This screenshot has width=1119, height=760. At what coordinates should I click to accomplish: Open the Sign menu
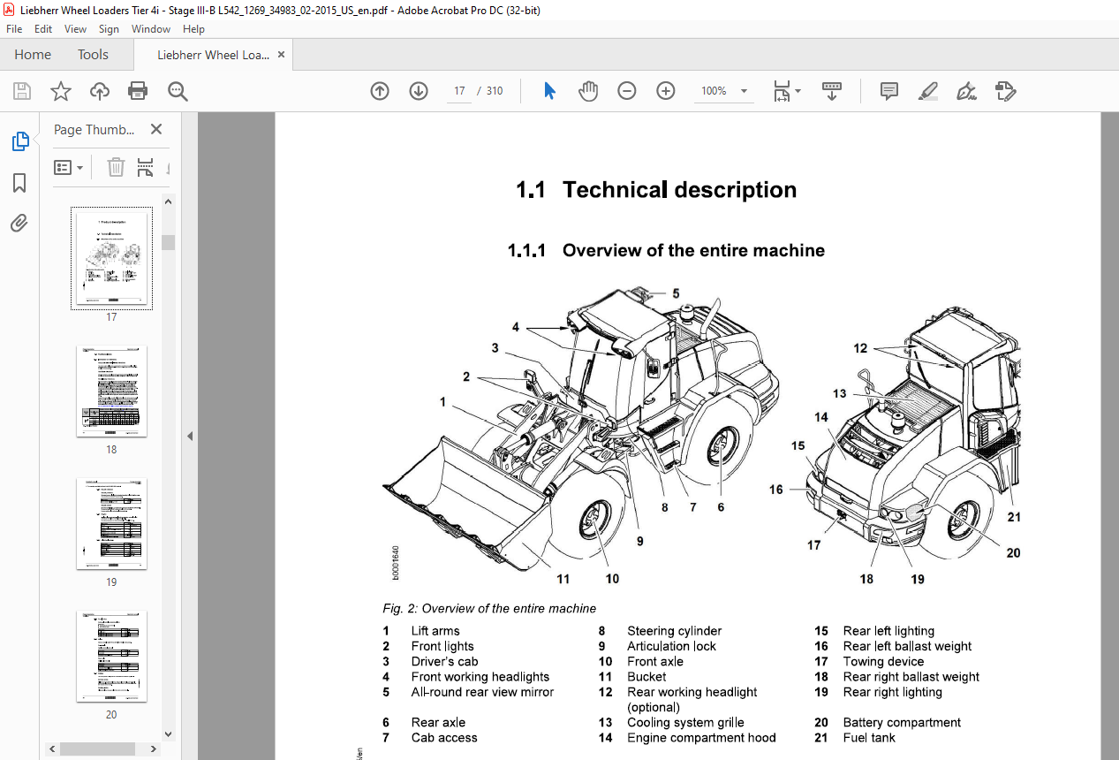109,29
